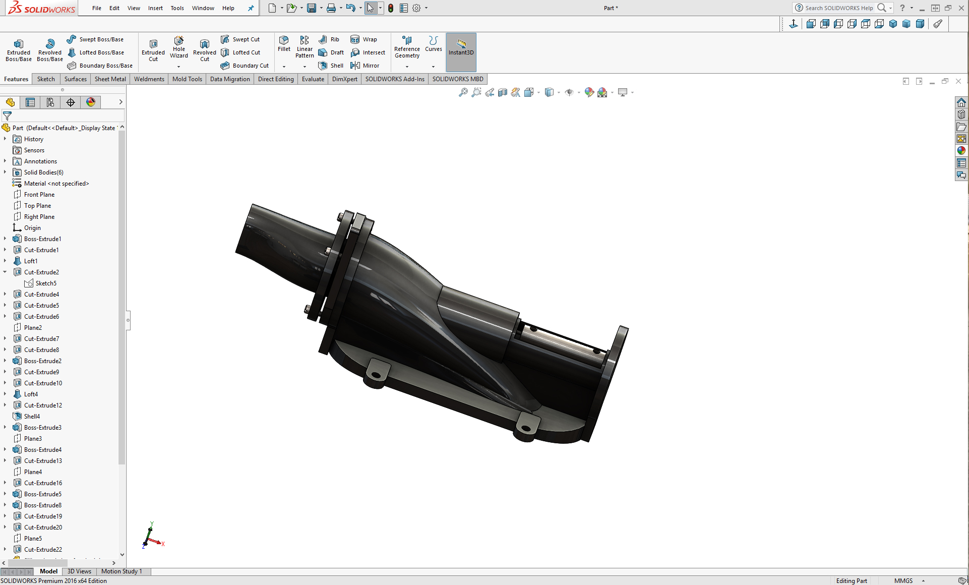
Task: Expand Fillet dropdown arrow
Action: (x=284, y=67)
